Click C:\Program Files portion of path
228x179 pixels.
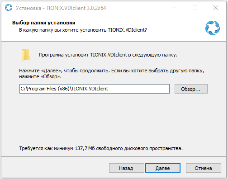38,89
